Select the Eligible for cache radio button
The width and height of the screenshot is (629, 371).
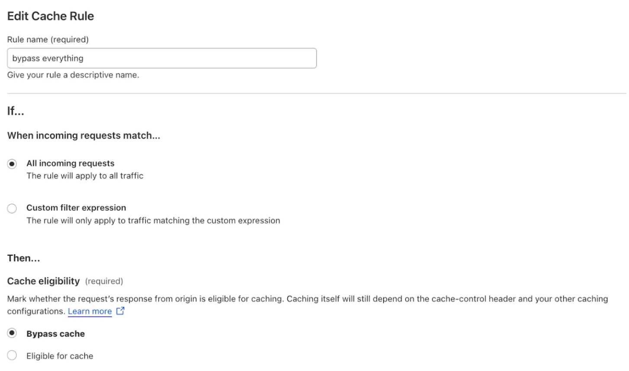tap(12, 355)
